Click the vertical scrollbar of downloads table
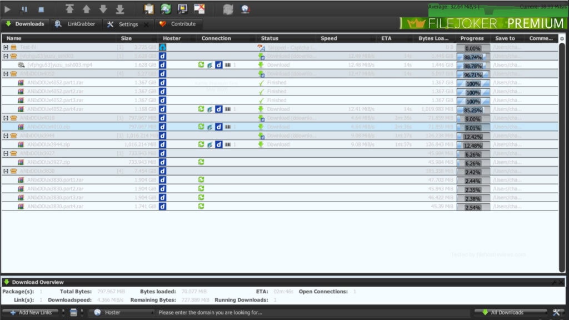This screenshot has height=320, width=569. pos(562,157)
